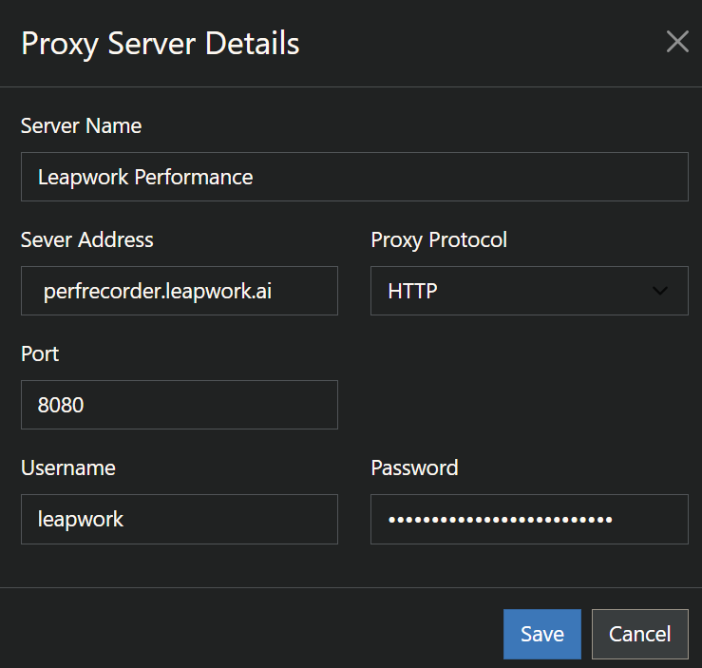Image resolution: width=702 pixels, height=668 pixels.
Task: Close the Proxy Server Details dialog
Action: coord(677,42)
